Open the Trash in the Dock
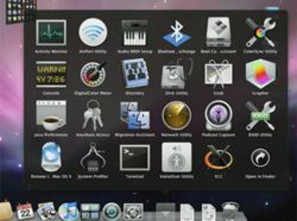The height and width of the screenshot is (221, 297). (x=230, y=212)
